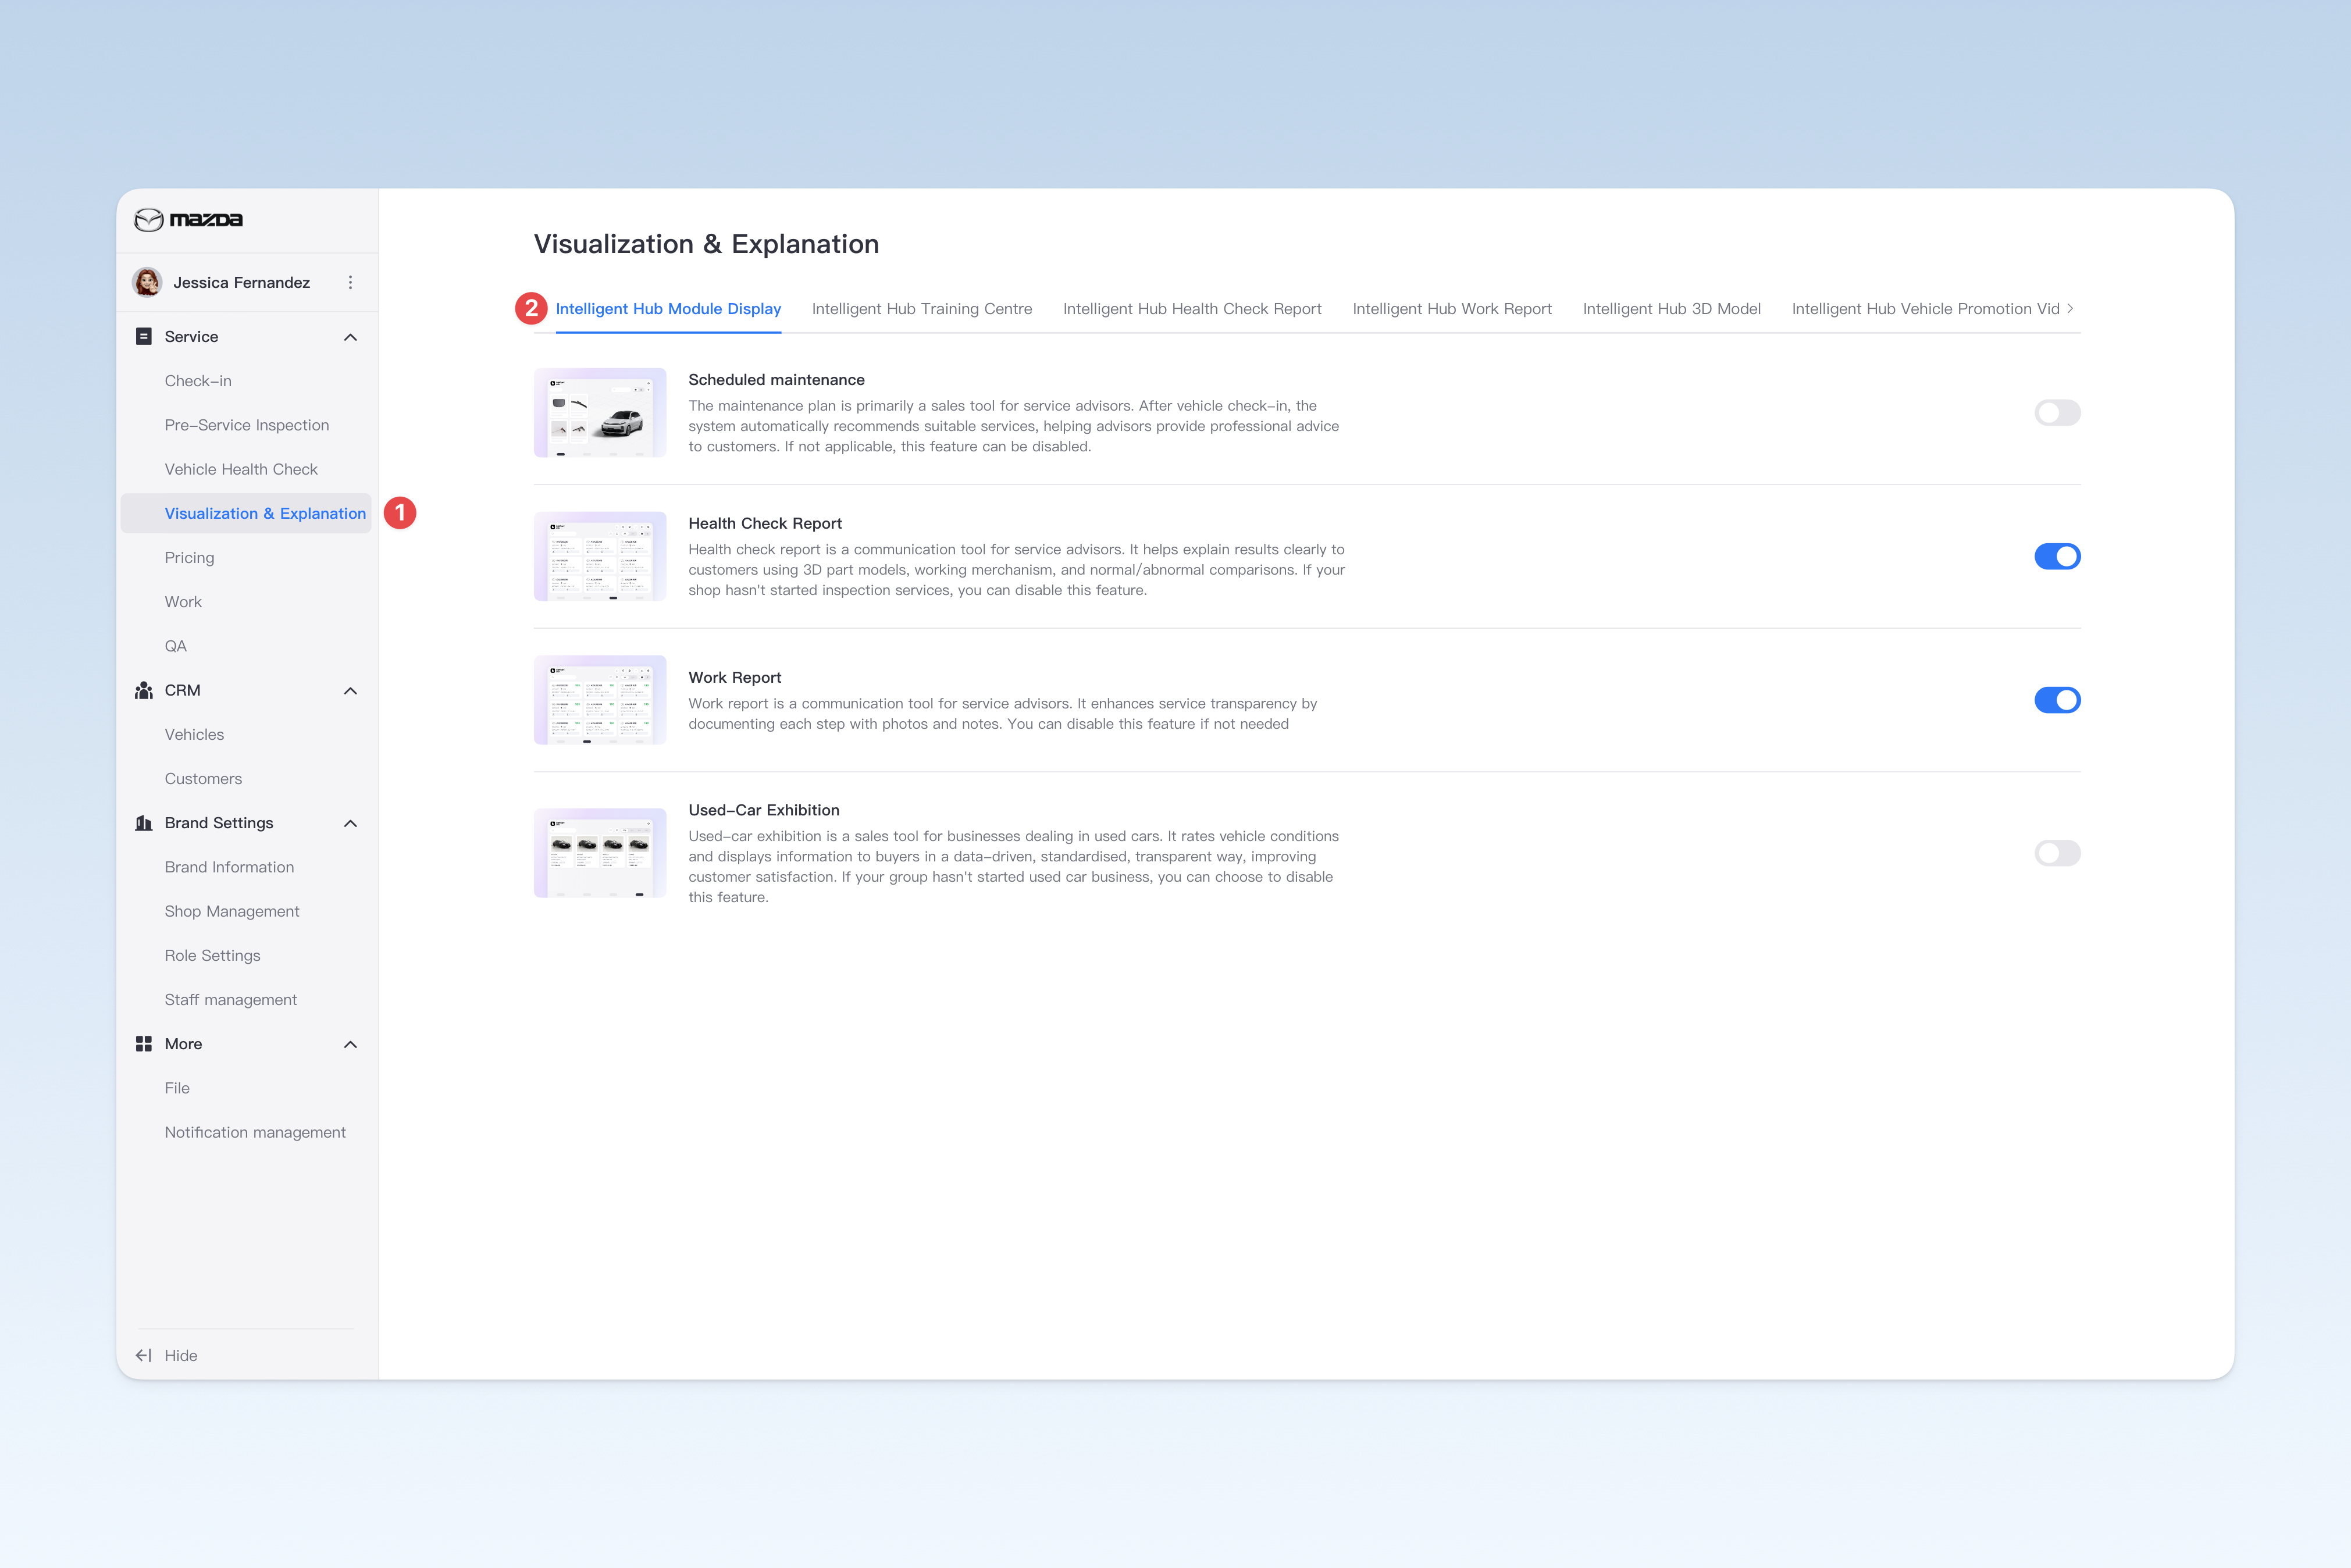
Task: Switch to Intelligent Hub Training Centre tab
Action: (922, 309)
